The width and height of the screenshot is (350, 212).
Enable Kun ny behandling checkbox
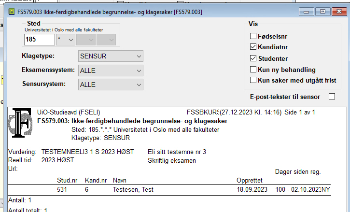253,69
